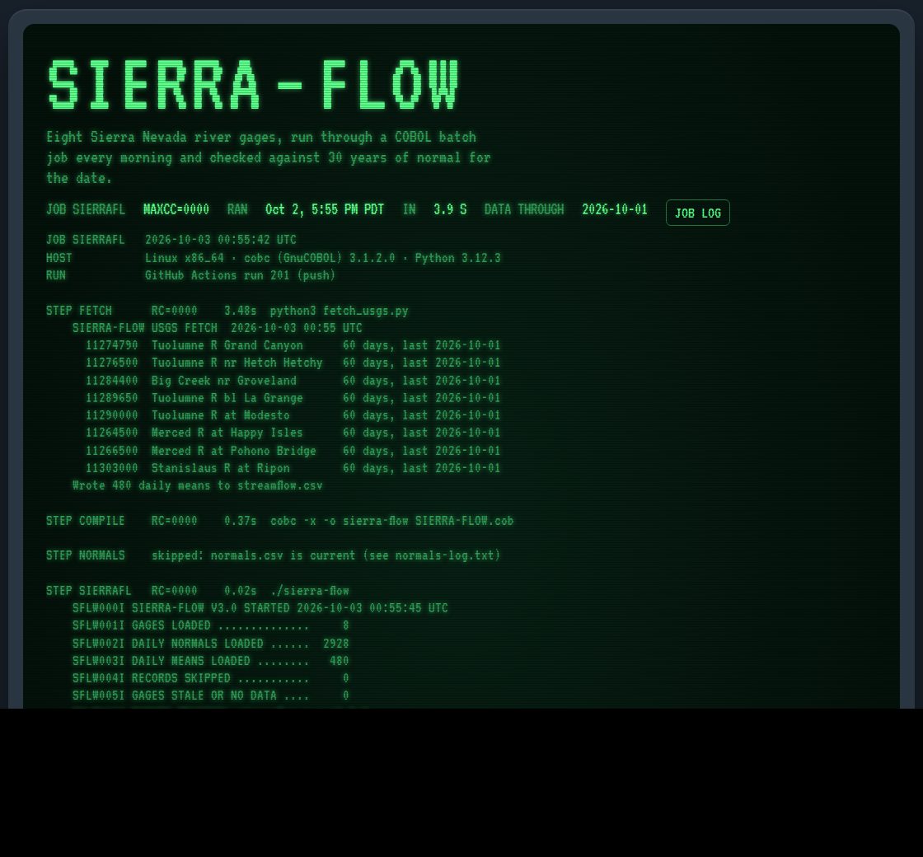The image size is (923, 857).
Task: Click the 'JOB SIERRAFL 2026-10-03 00:55:42 UTC' log line
Action: (x=171, y=240)
